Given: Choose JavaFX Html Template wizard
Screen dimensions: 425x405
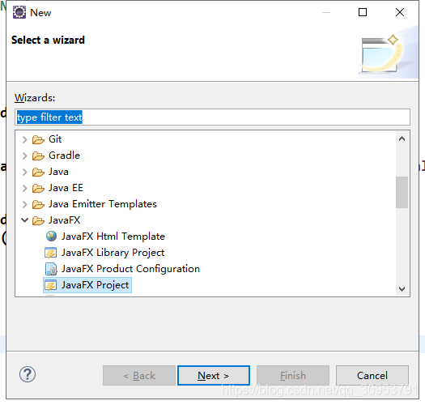Looking at the screenshot, I should click(113, 237).
